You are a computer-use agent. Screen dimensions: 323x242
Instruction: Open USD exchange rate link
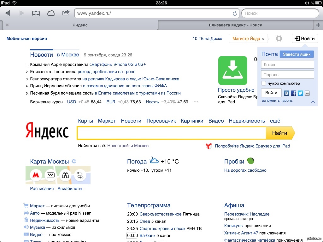(72, 102)
